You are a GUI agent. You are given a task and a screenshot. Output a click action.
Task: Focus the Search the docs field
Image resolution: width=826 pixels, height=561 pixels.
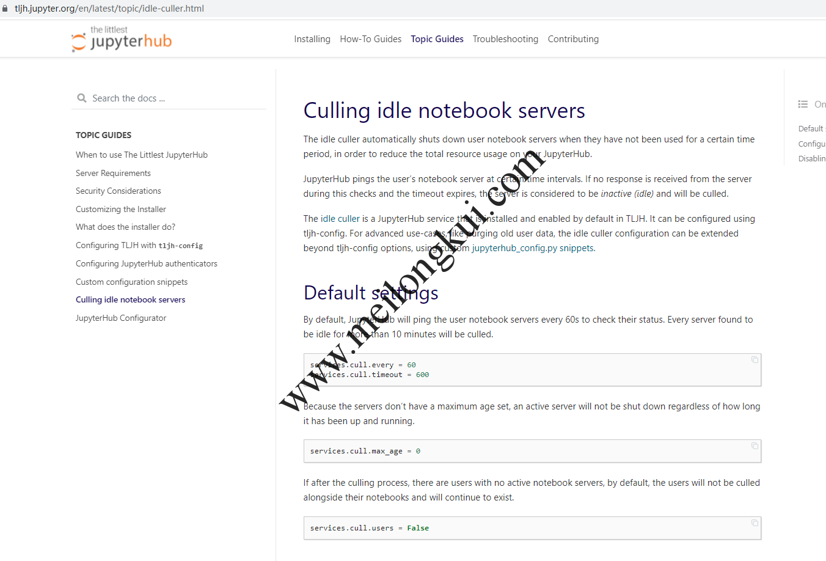(169, 98)
